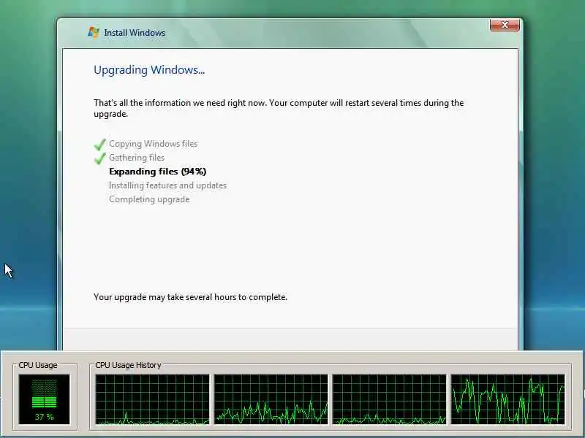The width and height of the screenshot is (585, 438).
Task: Click the green checkmark beside Copying Windows files
Action: click(99, 144)
